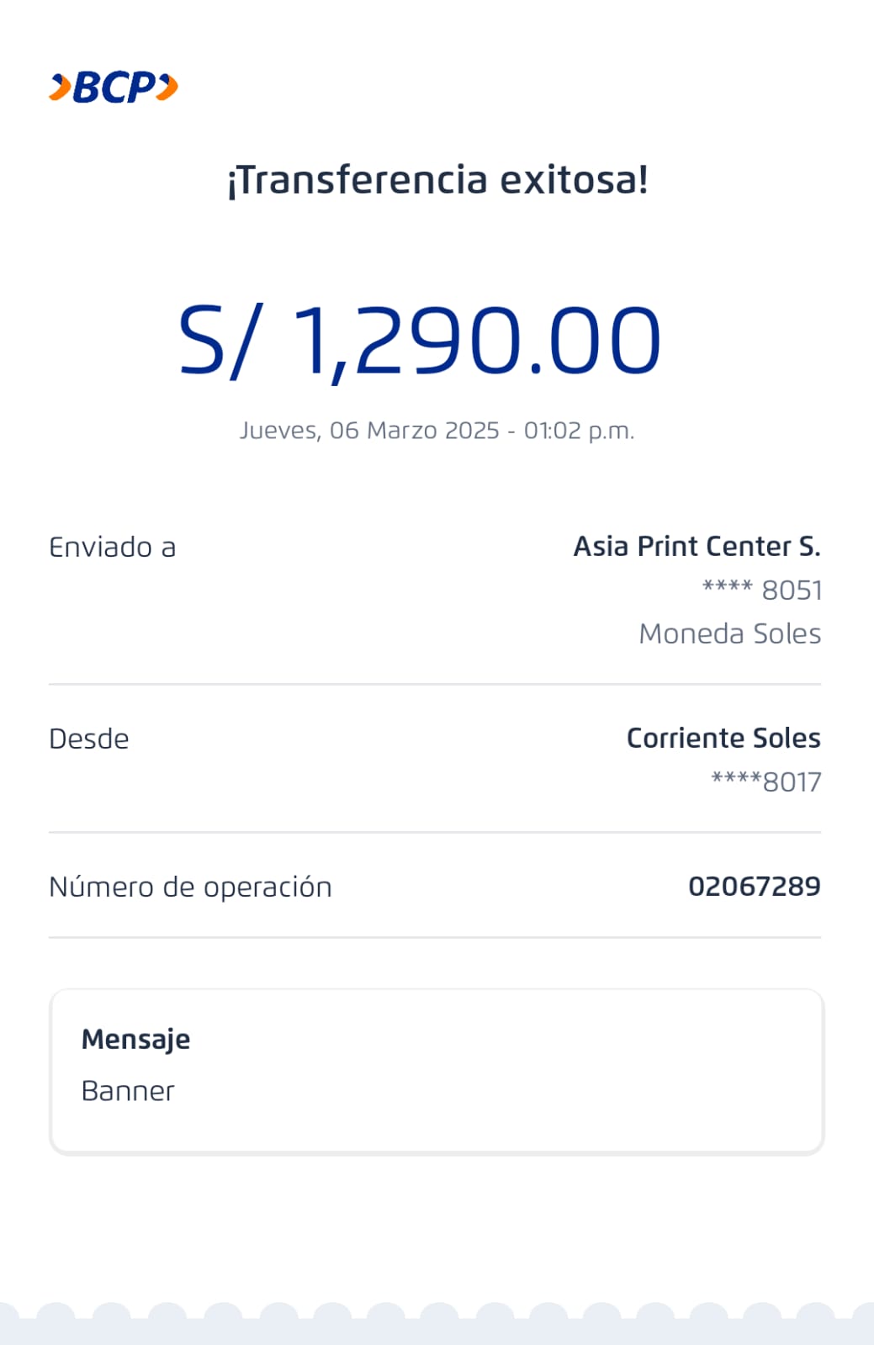Click the Banner message text
This screenshot has height=1345, width=874.
pyautogui.click(x=128, y=1091)
